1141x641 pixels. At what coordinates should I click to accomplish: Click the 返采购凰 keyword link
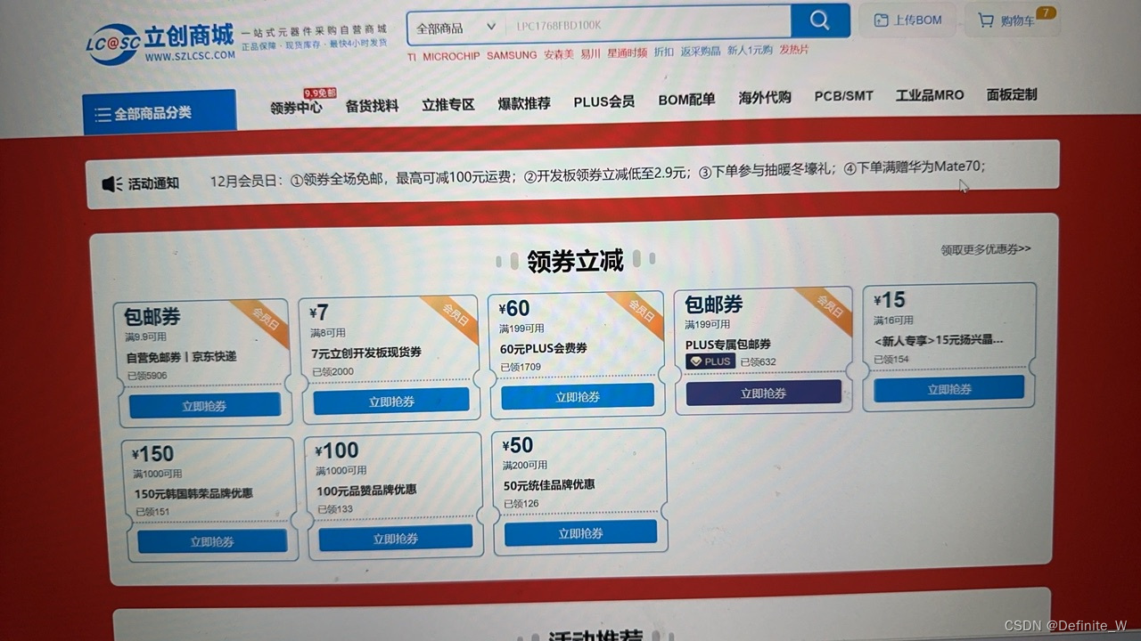pyautogui.click(x=701, y=52)
